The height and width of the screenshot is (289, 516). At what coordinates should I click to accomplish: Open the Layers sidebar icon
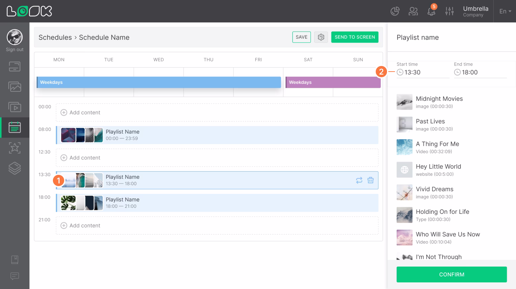pyautogui.click(x=15, y=168)
